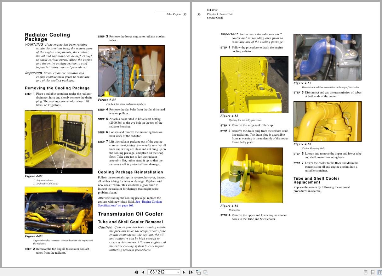382x276 pixels.
Task: Go to the first page of the document
Action: 136,272
